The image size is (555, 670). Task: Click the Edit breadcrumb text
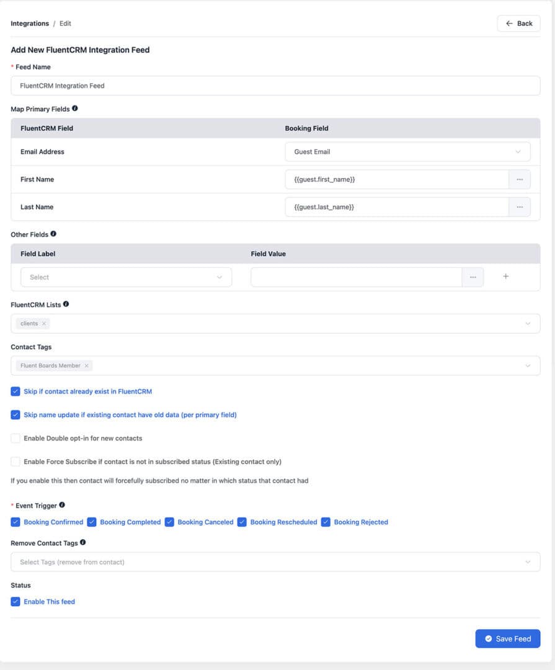[65, 24]
